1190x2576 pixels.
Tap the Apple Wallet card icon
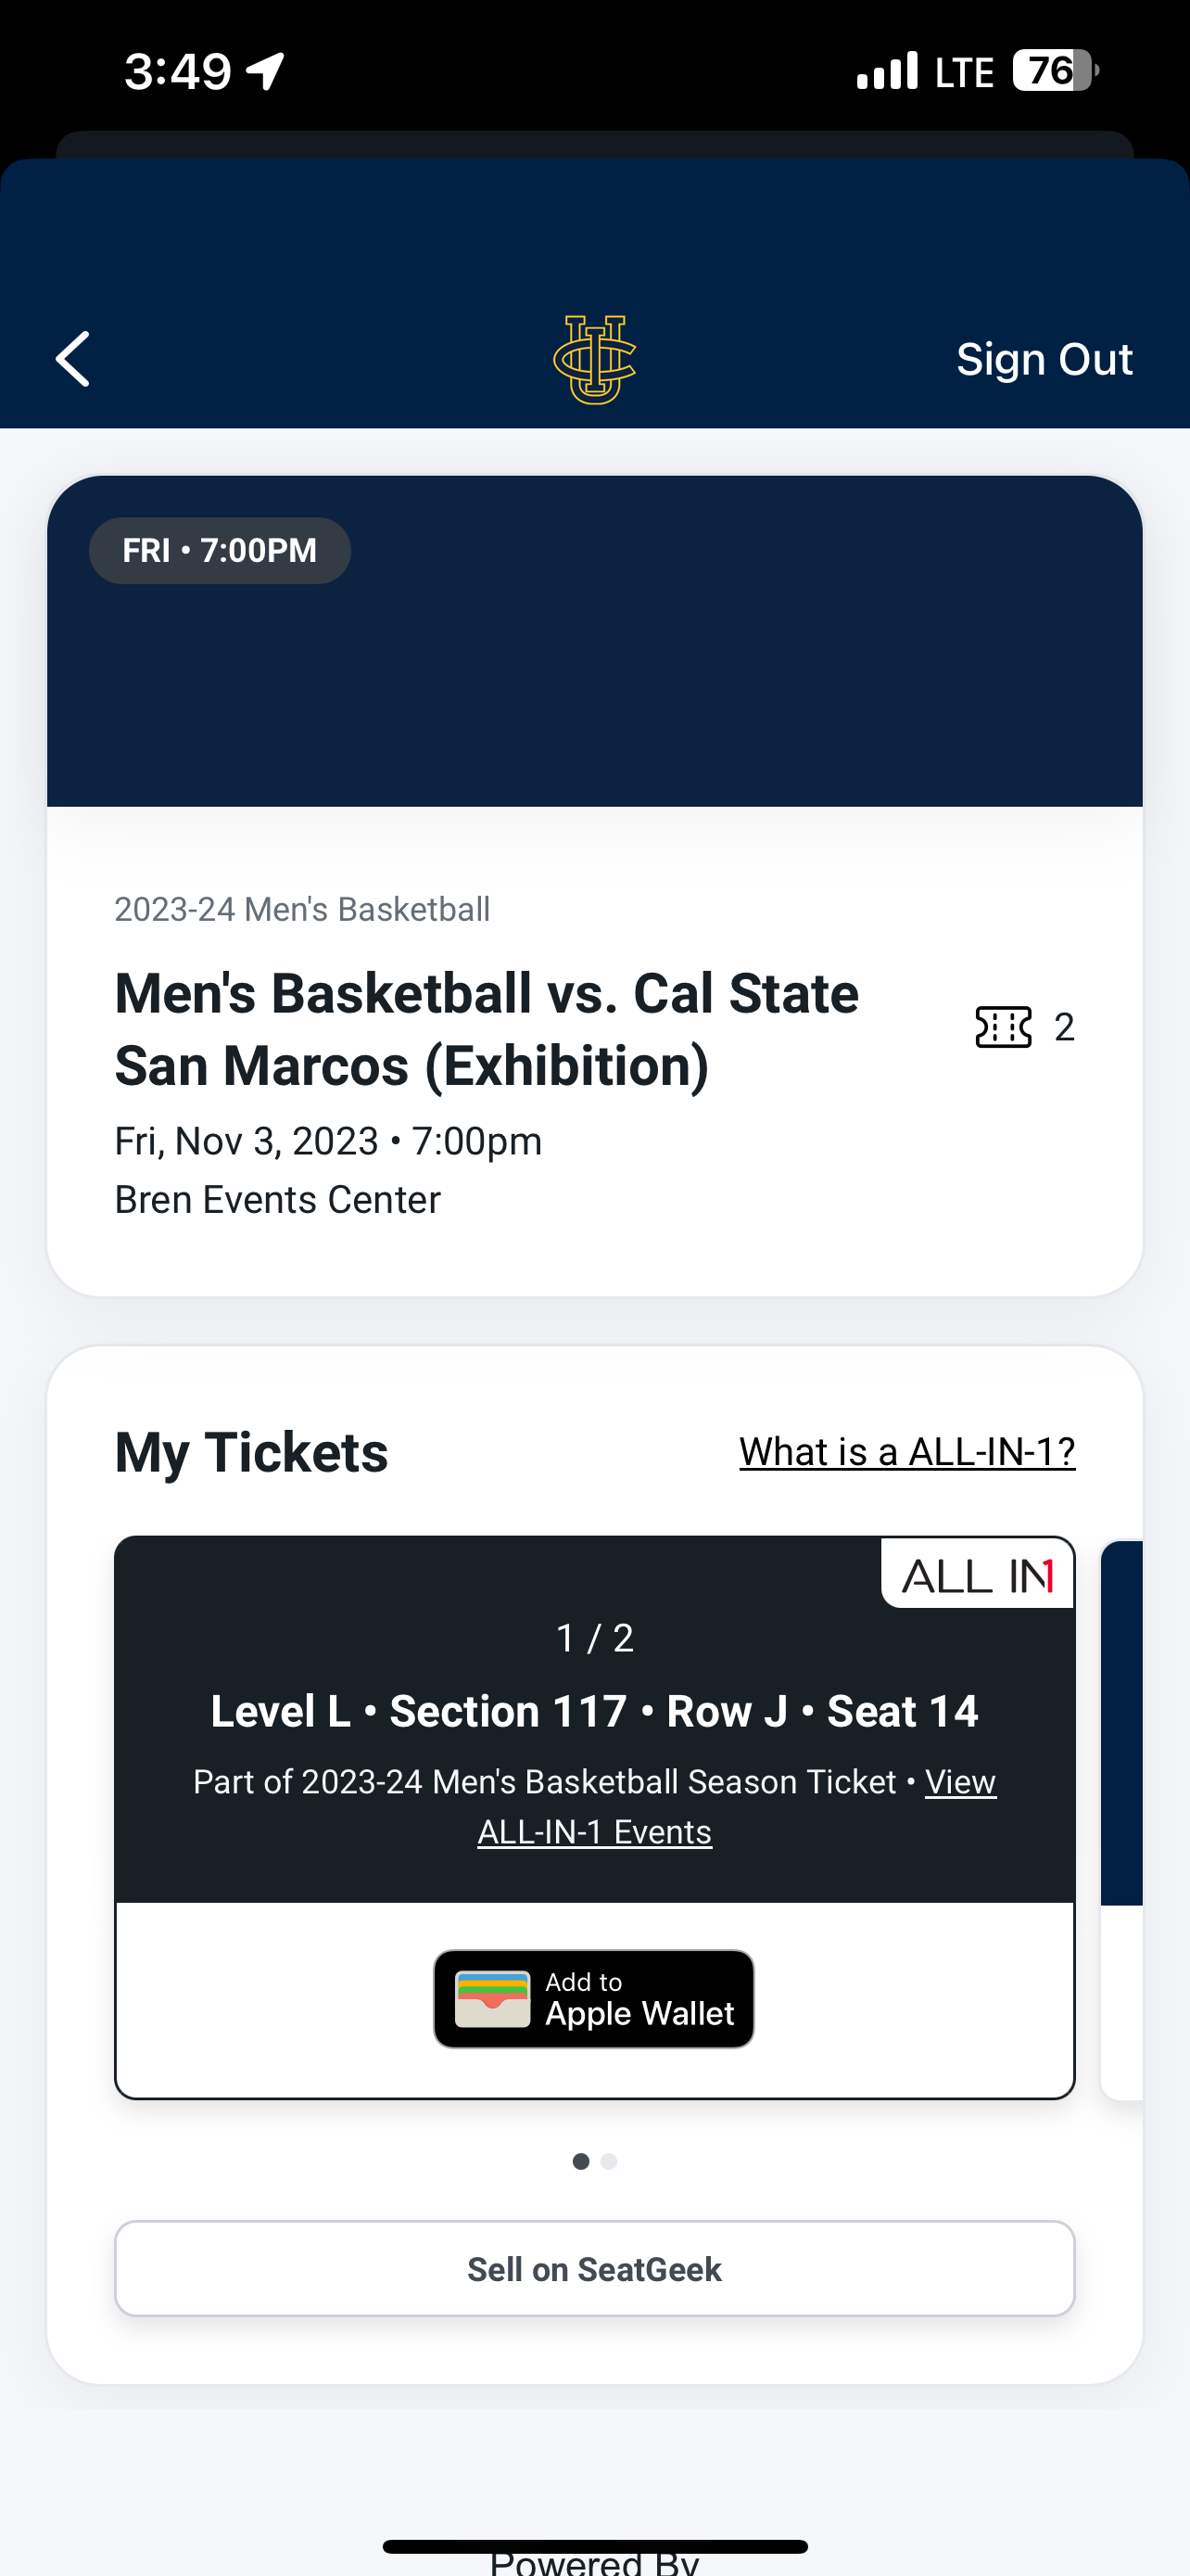pos(492,1999)
